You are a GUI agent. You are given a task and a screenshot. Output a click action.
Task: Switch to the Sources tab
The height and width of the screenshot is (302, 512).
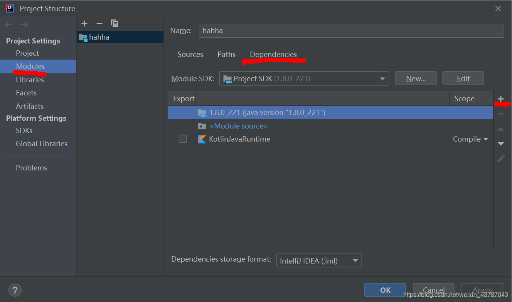[x=190, y=54]
